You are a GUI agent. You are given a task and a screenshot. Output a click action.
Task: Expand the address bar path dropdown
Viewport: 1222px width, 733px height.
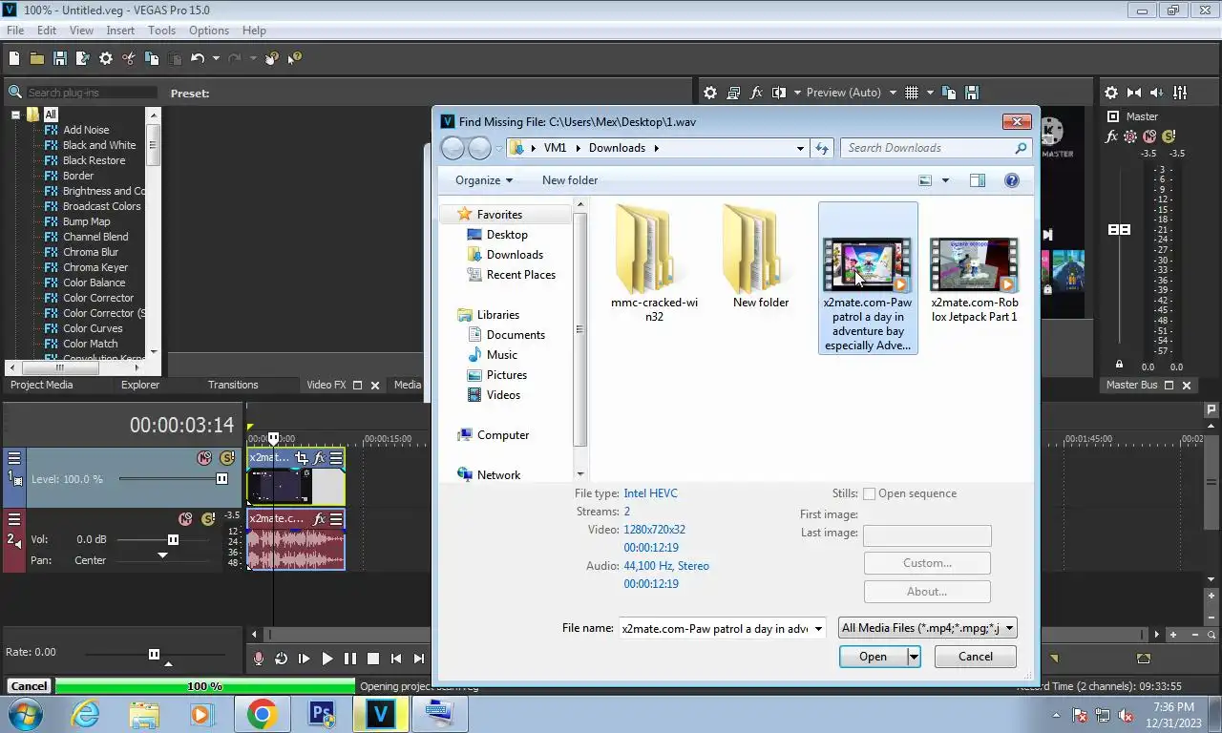tap(800, 148)
